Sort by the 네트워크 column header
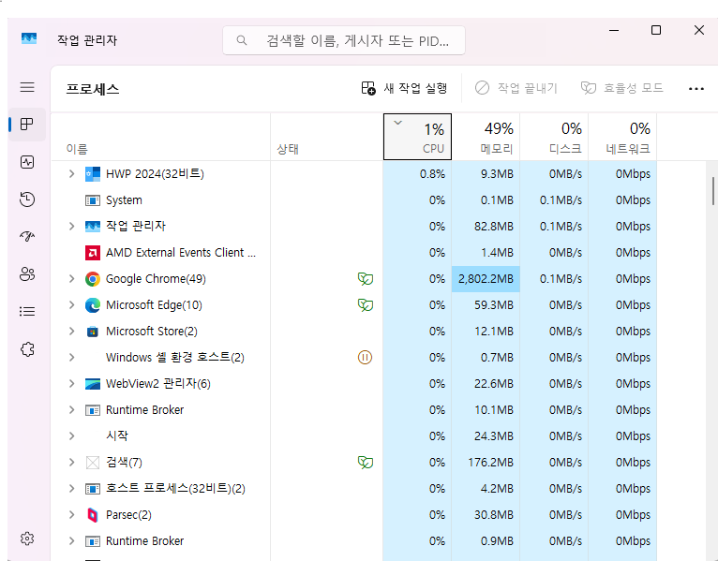The width and height of the screenshot is (718, 561). pyautogui.click(x=622, y=137)
